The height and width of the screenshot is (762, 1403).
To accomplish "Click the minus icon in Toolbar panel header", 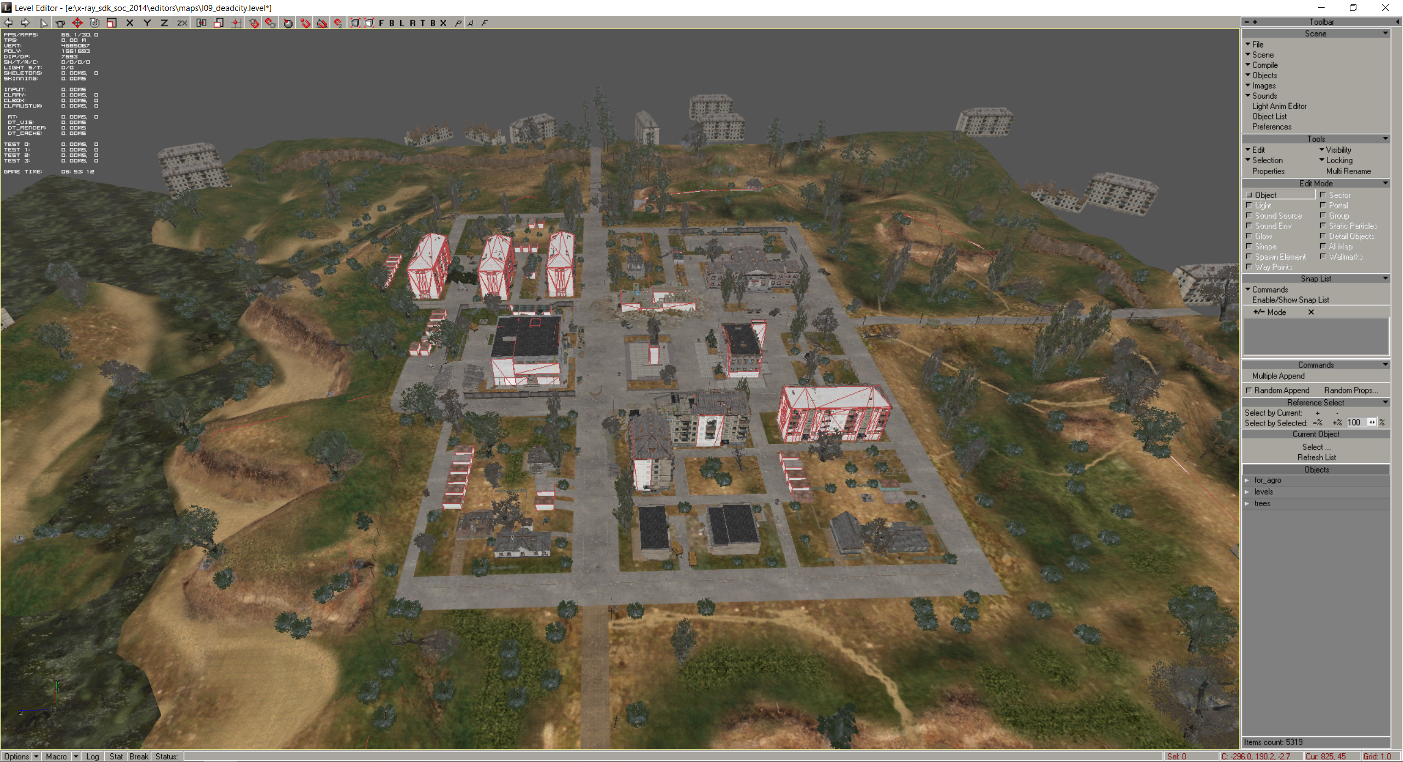I will coord(1247,22).
